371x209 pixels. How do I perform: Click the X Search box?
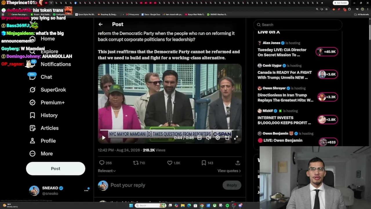[298, 25]
